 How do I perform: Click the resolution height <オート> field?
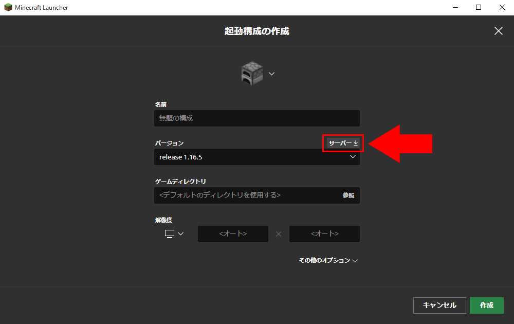(x=324, y=234)
